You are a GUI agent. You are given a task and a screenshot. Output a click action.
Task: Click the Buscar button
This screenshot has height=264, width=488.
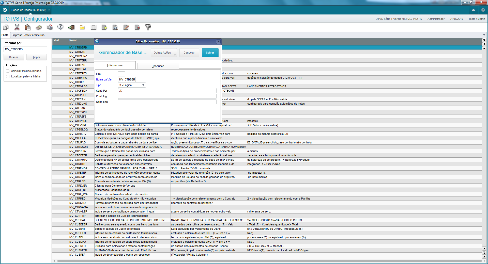(x=14, y=57)
